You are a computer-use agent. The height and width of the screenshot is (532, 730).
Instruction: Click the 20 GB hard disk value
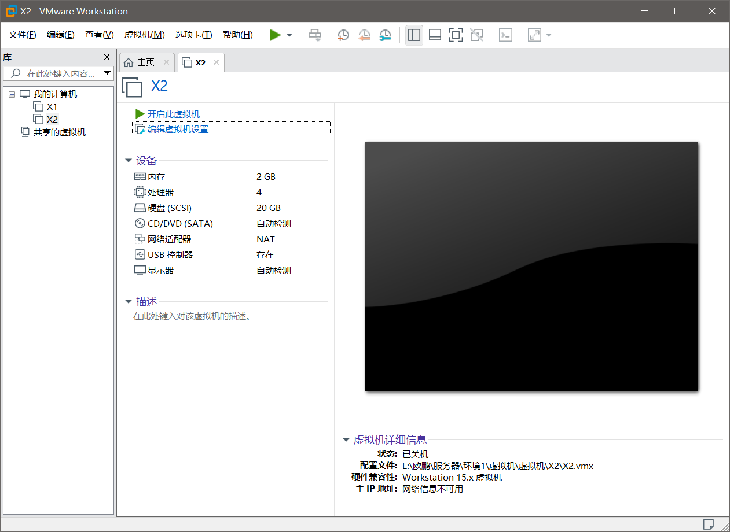pos(269,208)
